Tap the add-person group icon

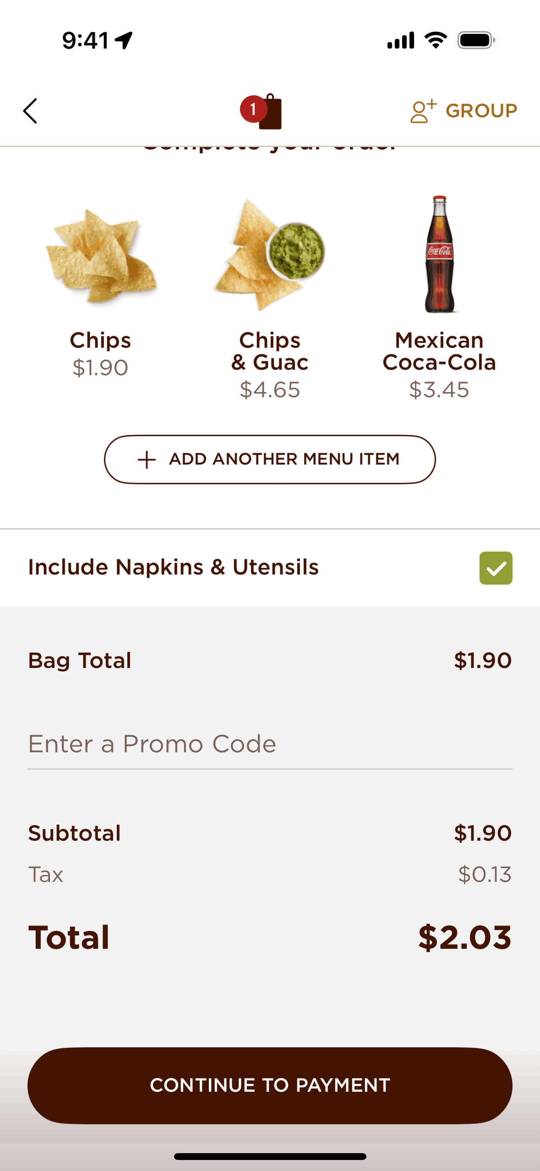[x=423, y=111]
